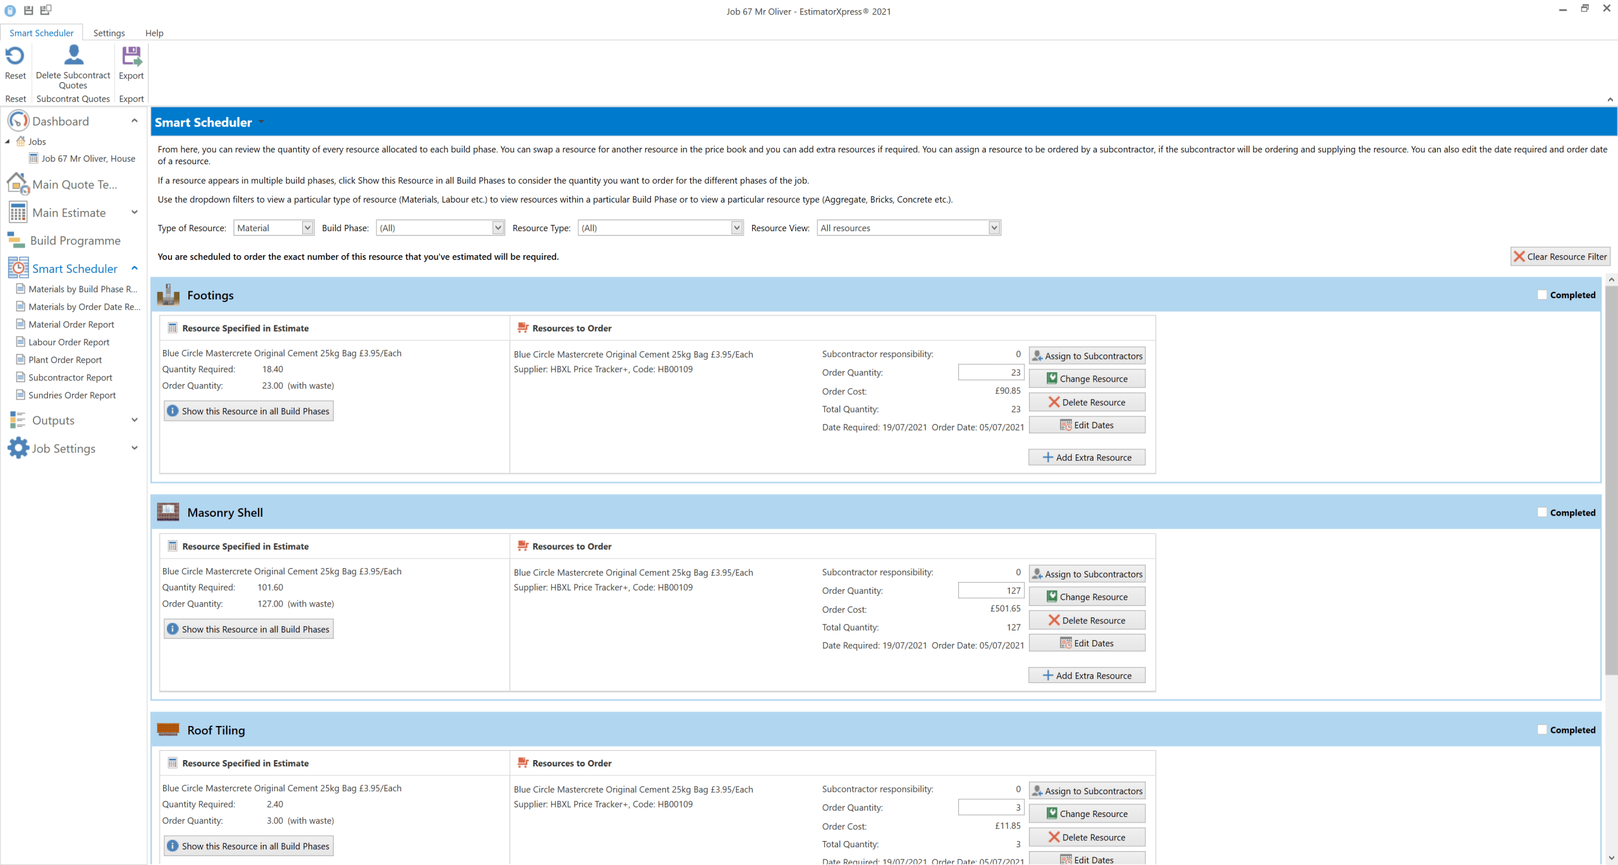Open Job Settings gear icon
1618x865 pixels.
(18, 448)
